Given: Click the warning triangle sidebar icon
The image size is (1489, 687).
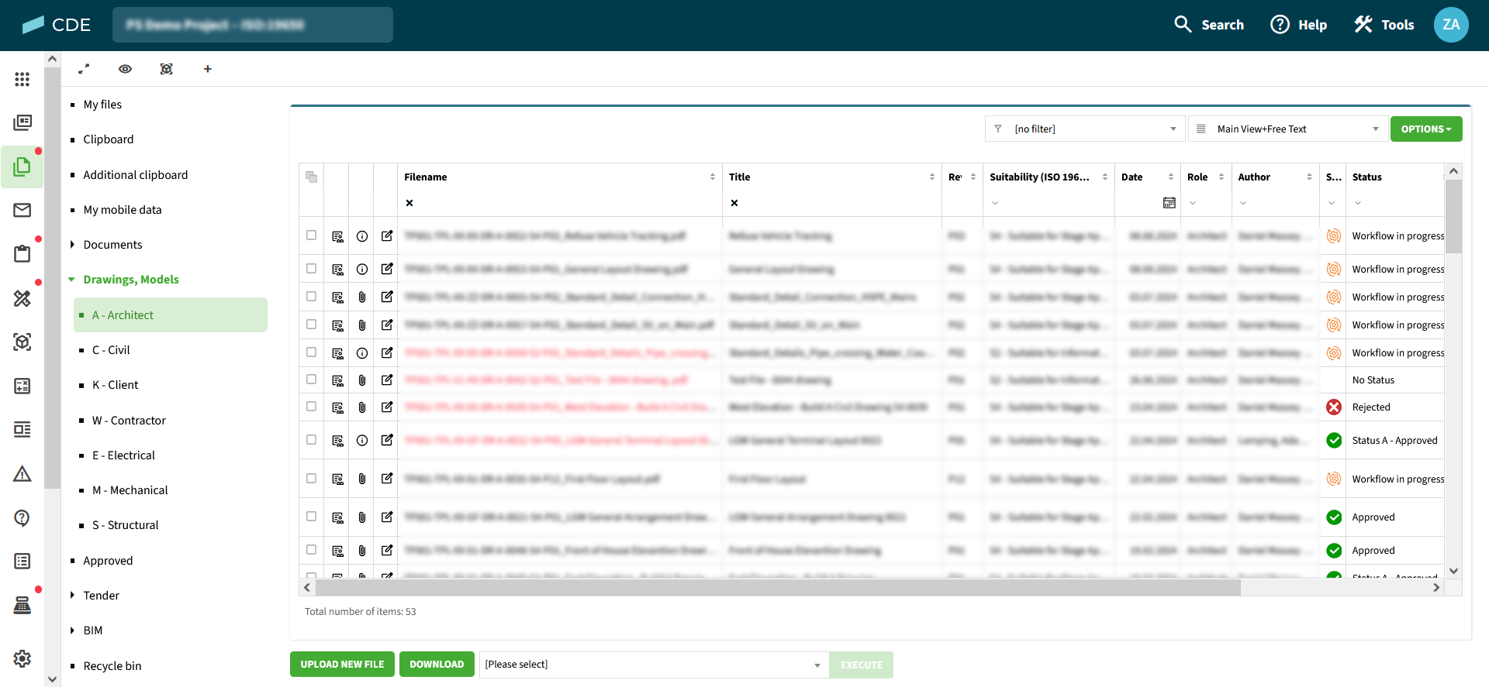Looking at the screenshot, I should point(22,474).
